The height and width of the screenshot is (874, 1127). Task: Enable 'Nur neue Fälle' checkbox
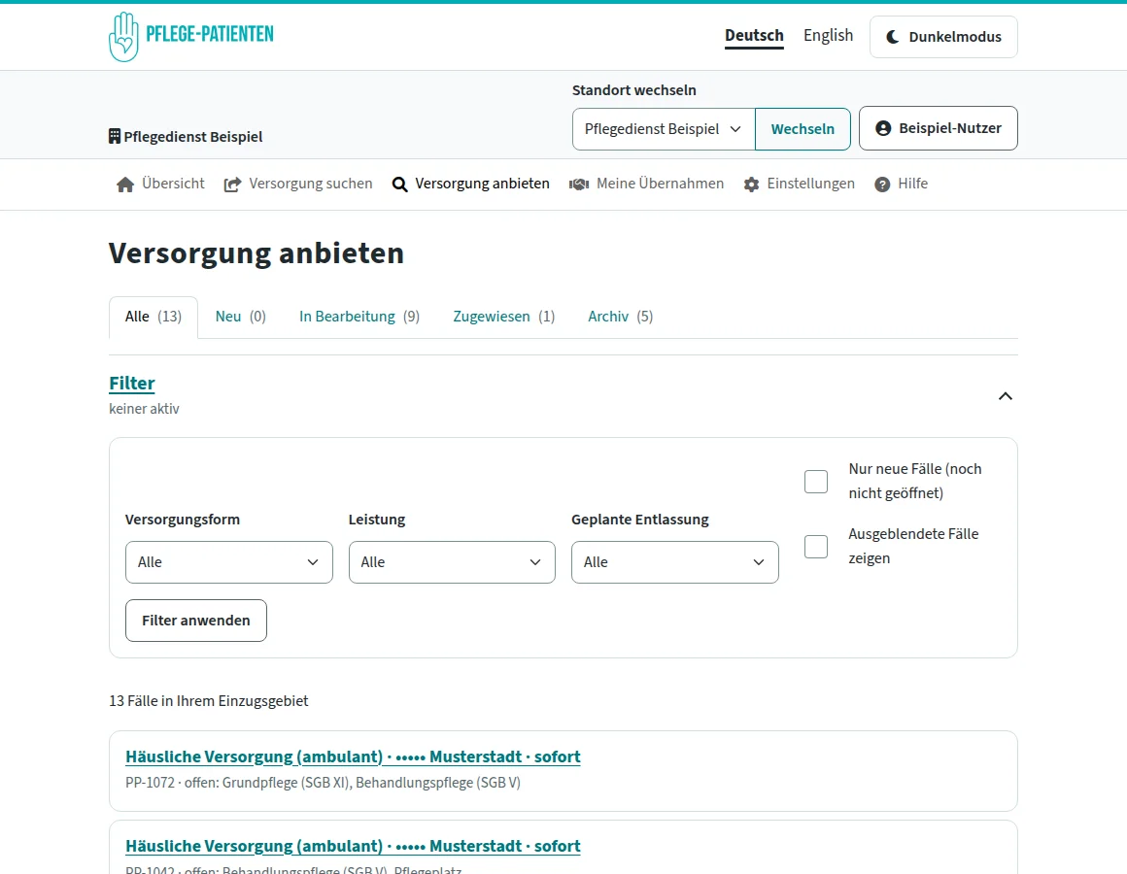(816, 481)
